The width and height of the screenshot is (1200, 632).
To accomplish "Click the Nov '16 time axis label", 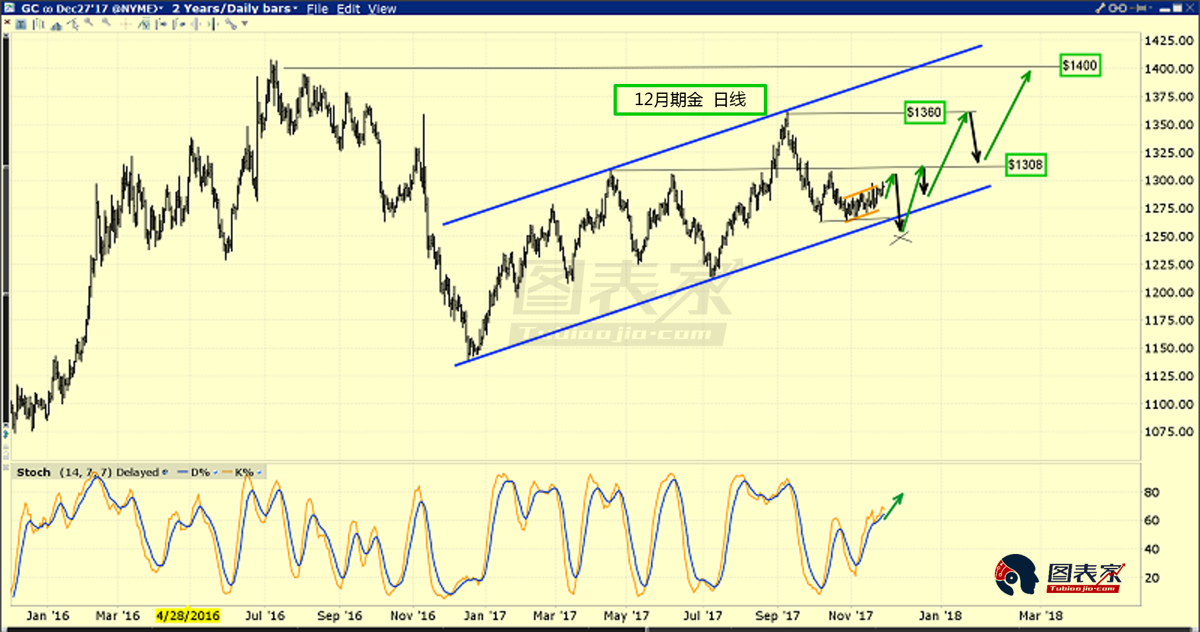I will tap(413, 615).
